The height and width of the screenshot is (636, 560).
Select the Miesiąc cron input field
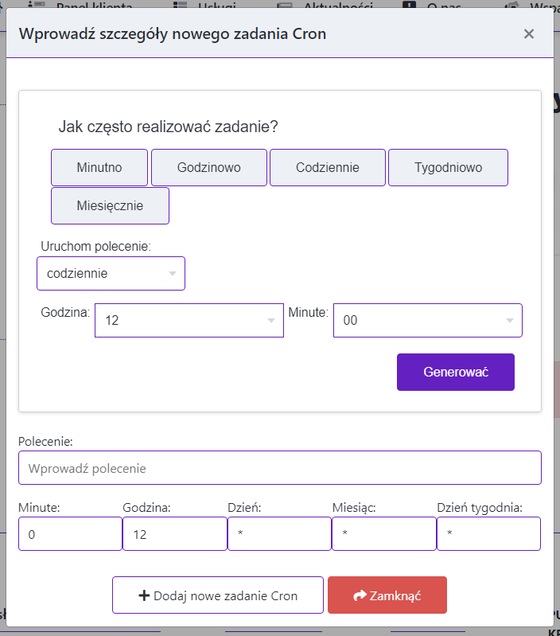pyautogui.click(x=383, y=534)
